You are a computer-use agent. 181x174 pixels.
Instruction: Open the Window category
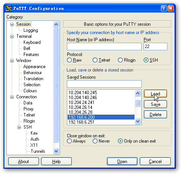click(24, 61)
